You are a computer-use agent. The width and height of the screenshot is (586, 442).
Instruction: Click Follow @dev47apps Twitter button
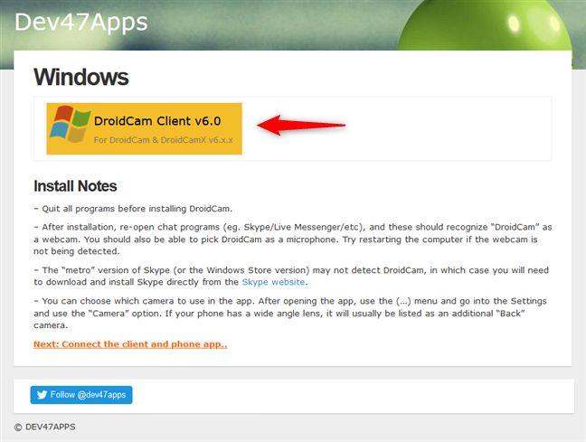coord(81,395)
